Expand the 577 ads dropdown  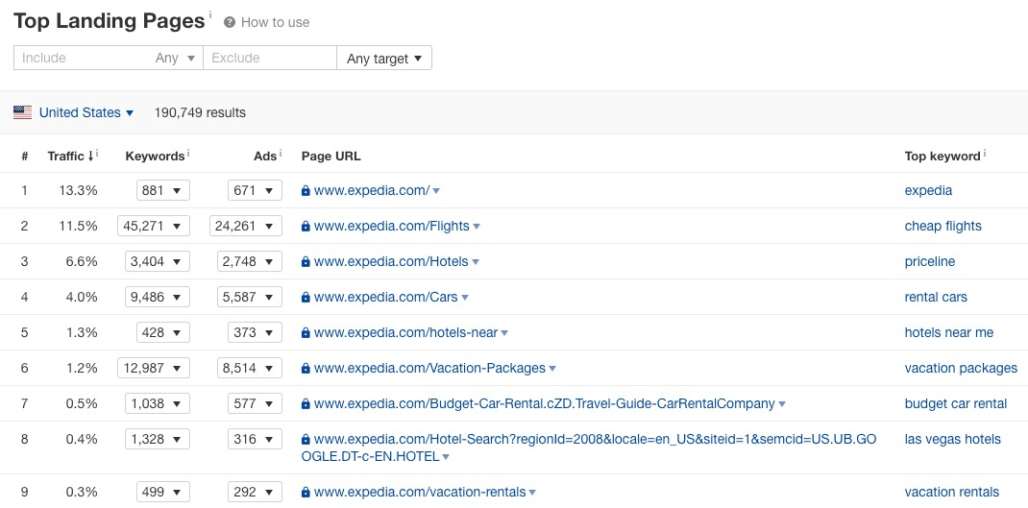(255, 403)
